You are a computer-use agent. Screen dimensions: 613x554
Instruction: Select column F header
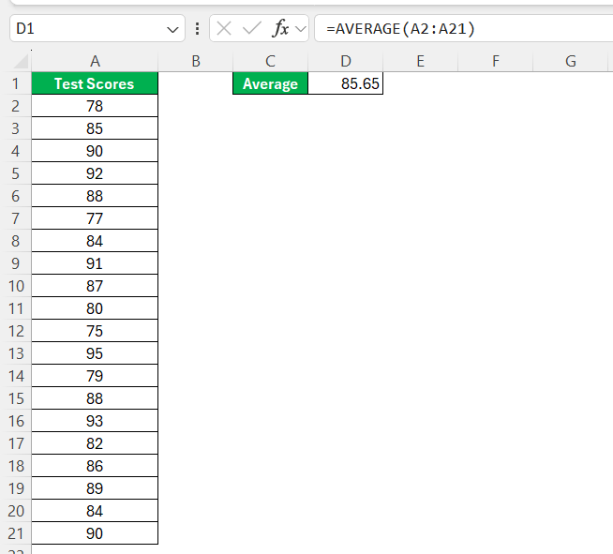click(496, 61)
